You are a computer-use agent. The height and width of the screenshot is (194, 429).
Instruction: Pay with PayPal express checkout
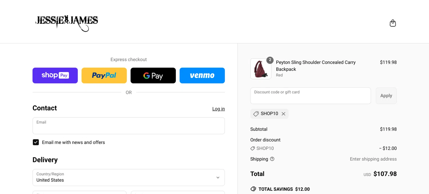coord(104,75)
